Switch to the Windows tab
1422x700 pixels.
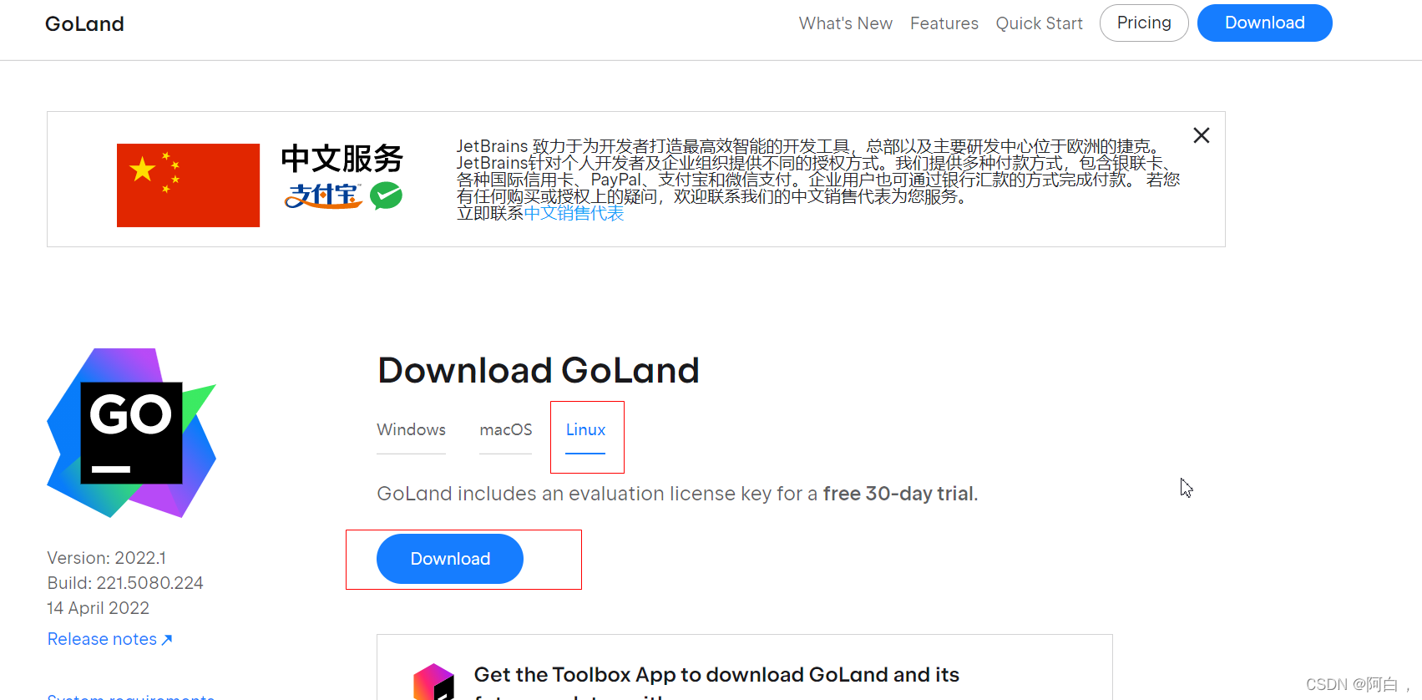pyautogui.click(x=411, y=429)
